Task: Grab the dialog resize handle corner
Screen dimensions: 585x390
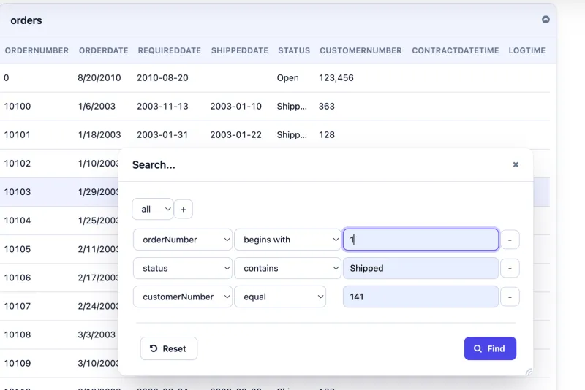Action: coord(529,371)
